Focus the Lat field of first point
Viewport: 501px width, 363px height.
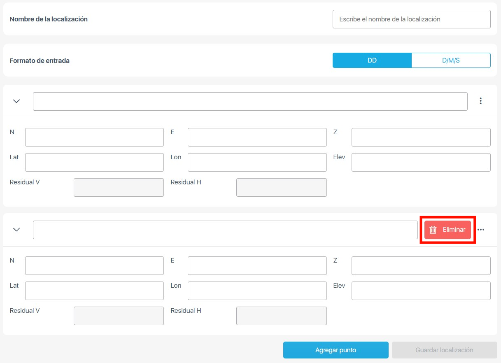94,162
